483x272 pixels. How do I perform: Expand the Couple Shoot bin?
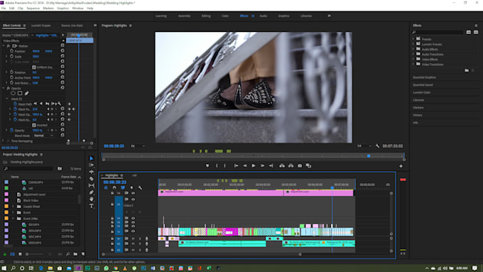pyautogui.click(x=13, y=207)
